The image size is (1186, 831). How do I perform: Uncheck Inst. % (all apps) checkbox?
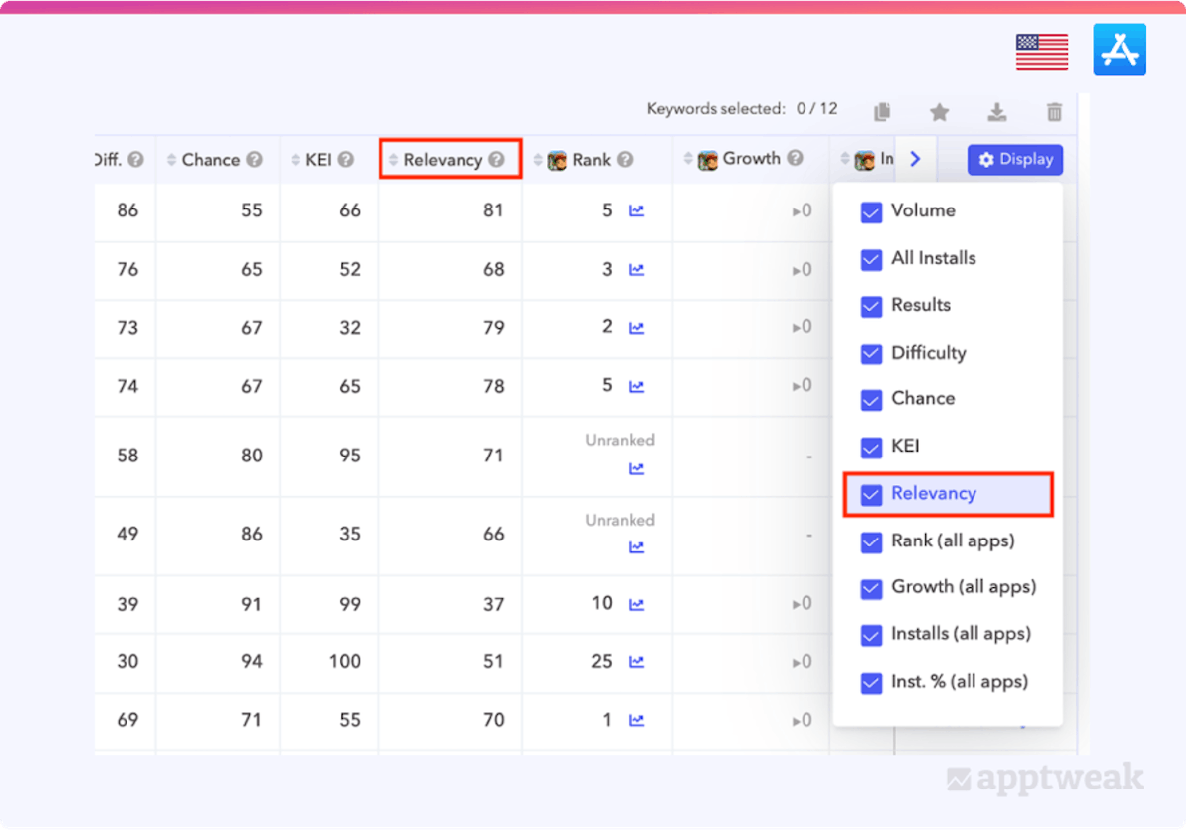click(x=871, y=683)
